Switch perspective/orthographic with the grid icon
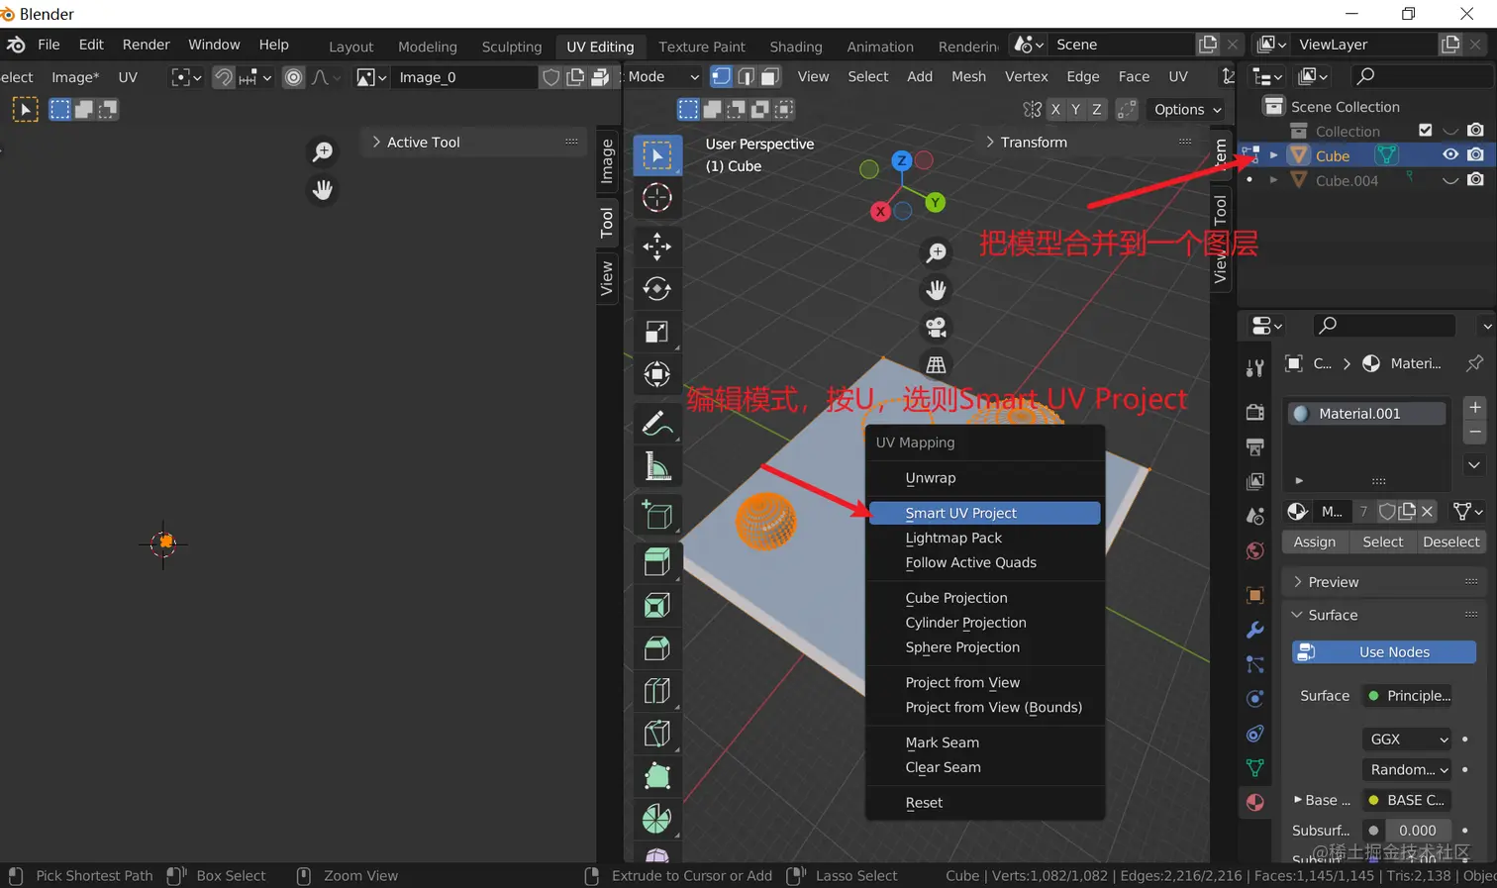The height and width of the screenshot is (888, 1497). (x=936, y=364)
